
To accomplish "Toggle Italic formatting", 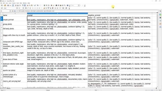I will 28,8.
